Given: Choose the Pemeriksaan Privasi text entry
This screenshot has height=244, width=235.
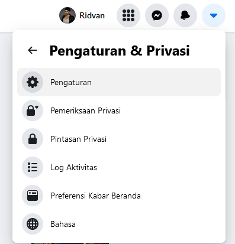Looking at the screenshot, I should click(85, 110).
